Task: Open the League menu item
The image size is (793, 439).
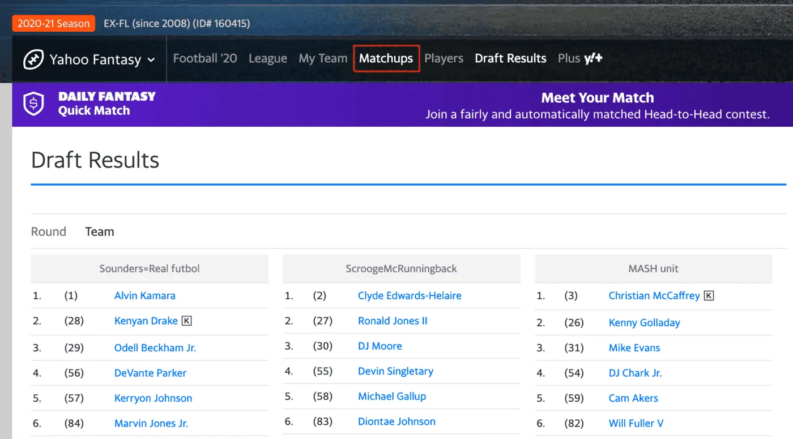Action: point(268,58)
